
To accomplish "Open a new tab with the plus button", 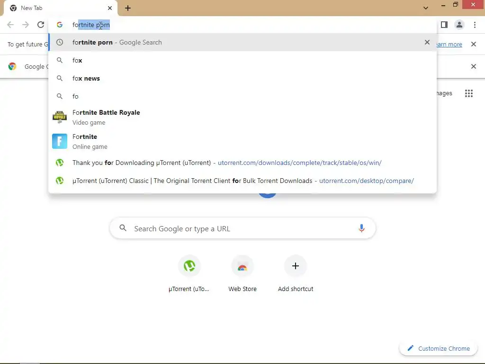I will [x=128, y=8].
